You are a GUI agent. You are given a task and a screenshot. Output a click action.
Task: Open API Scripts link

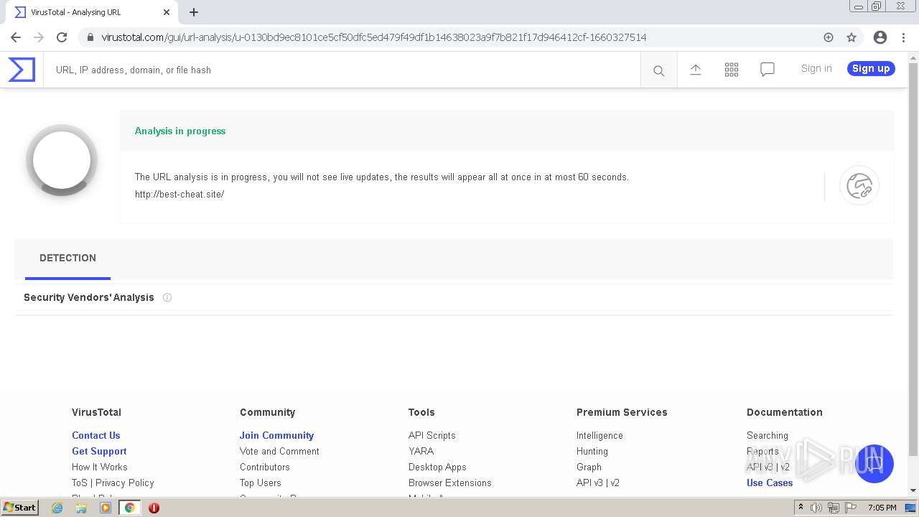click(x=431, y=435)
